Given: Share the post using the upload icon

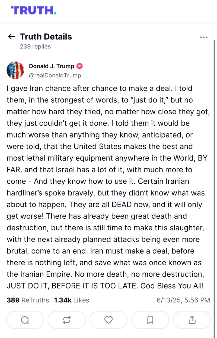Looking at the screenshot, I should [x=192, y=320].
